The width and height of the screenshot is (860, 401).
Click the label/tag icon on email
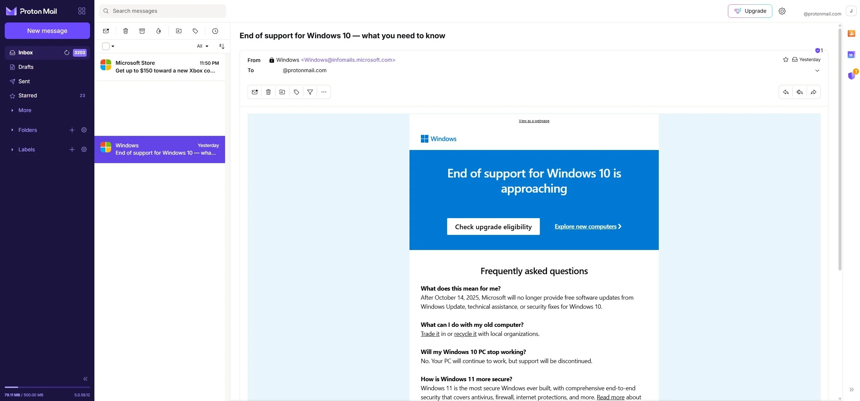(296, 92)
